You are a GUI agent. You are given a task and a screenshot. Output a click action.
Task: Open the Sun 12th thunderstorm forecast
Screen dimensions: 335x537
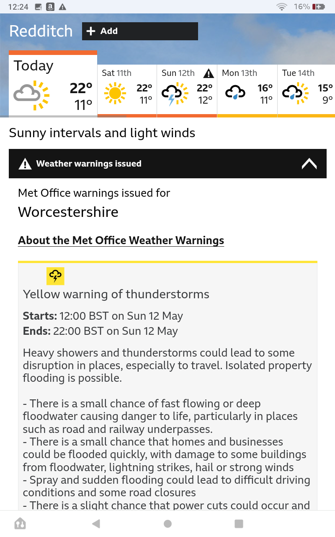[x=187, y=91]
